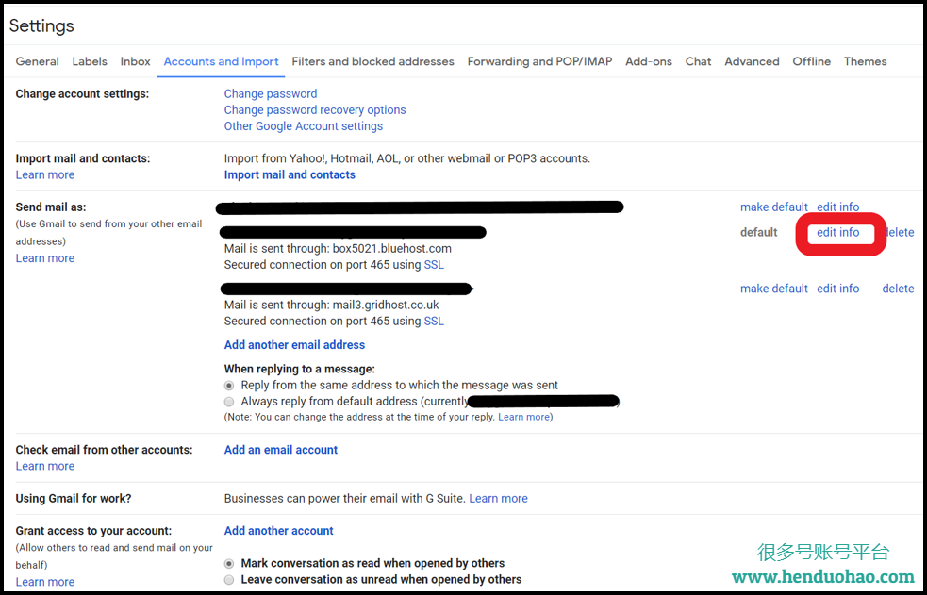The width and height of the screenshot is (927, 595).
Task: Click the Change password link
Action: 271,93
